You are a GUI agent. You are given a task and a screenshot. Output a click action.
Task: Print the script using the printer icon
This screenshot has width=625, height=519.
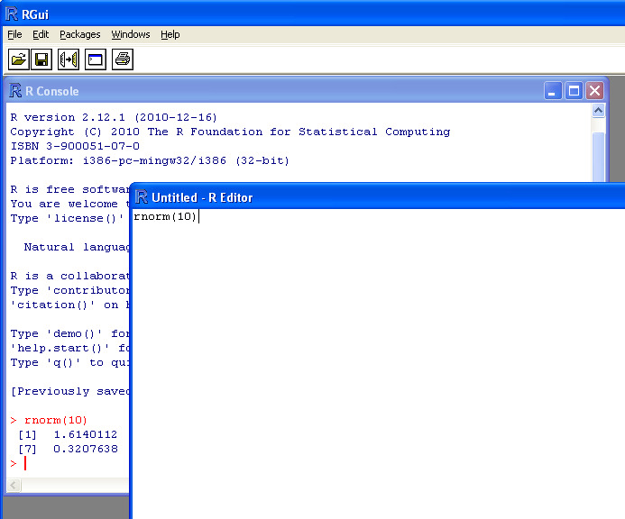123,59
